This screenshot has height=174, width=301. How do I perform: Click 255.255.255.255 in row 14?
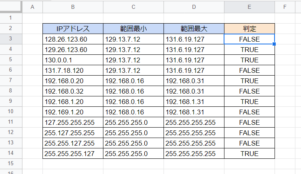(194, 153)
